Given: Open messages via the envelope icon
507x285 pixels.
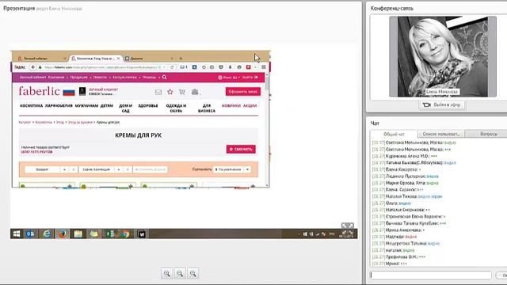Looking at the screenshot, I should point(158,92).
